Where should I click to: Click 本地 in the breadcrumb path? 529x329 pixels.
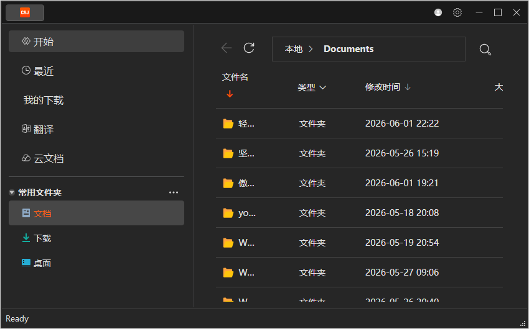point(294,49)
